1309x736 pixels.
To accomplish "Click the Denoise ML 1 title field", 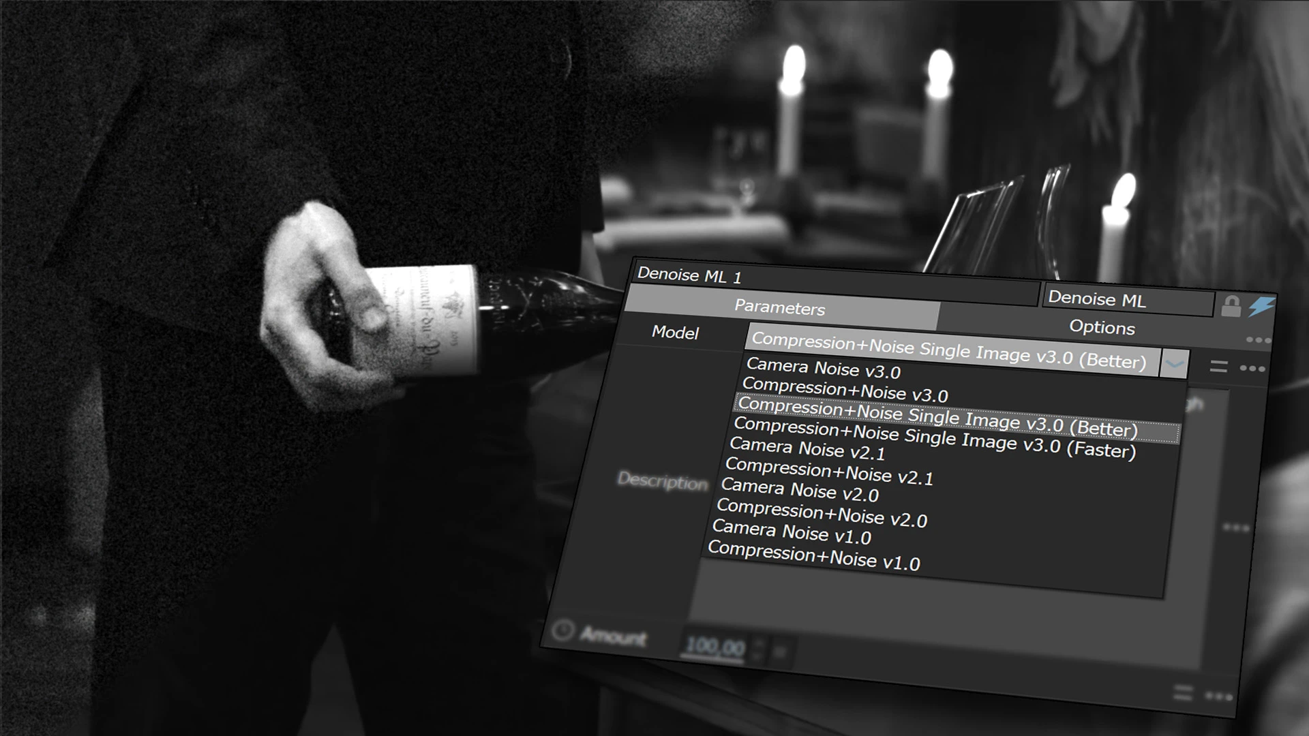I will 689,275.
